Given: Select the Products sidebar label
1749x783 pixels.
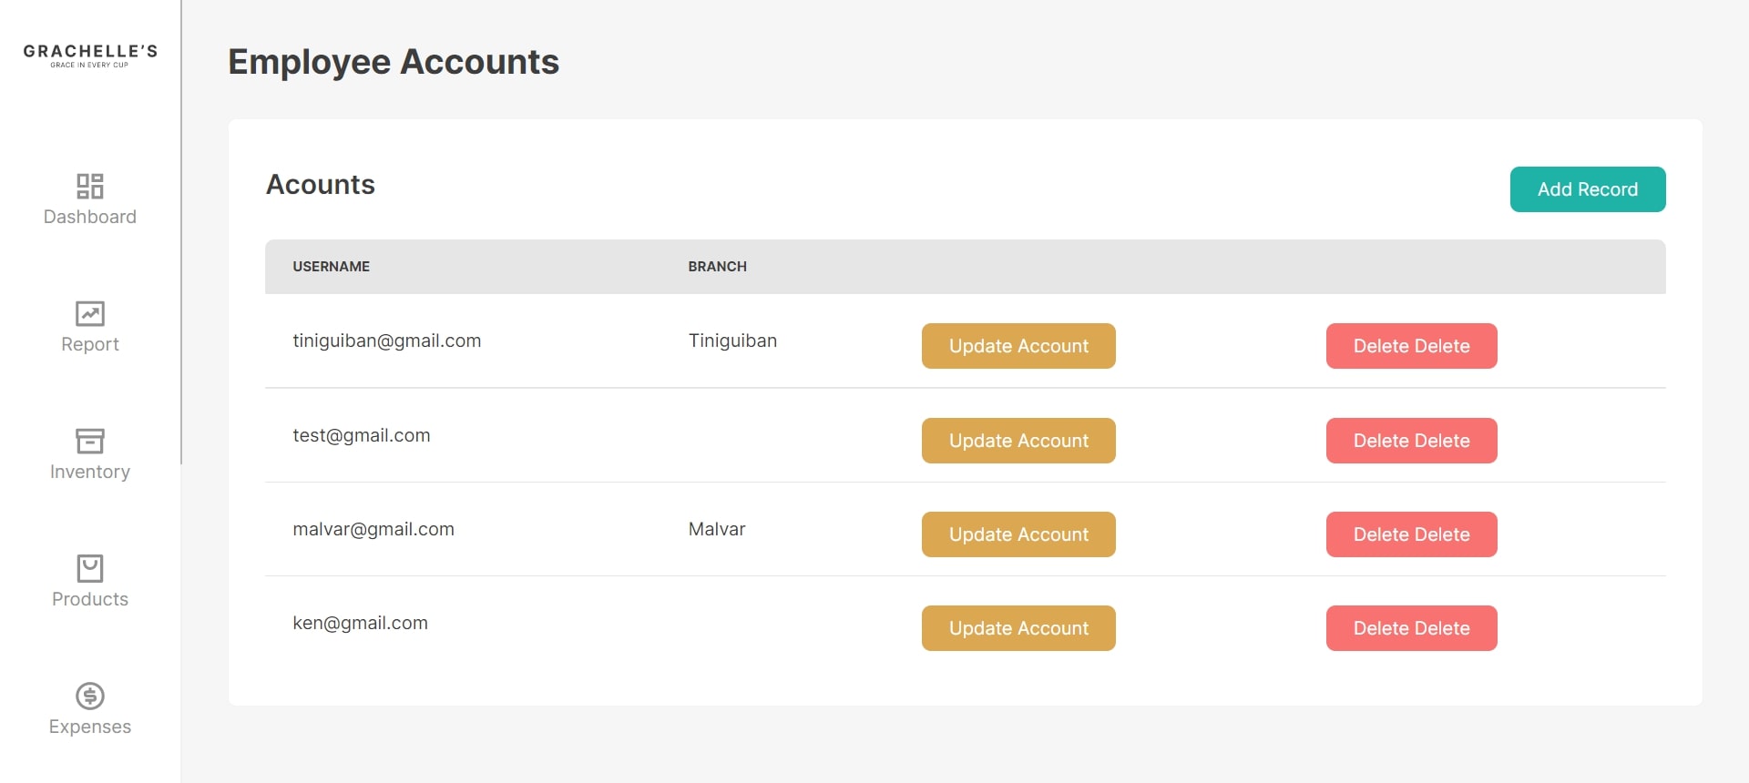Looking at the screenshot, I should (x=90, y=599).
